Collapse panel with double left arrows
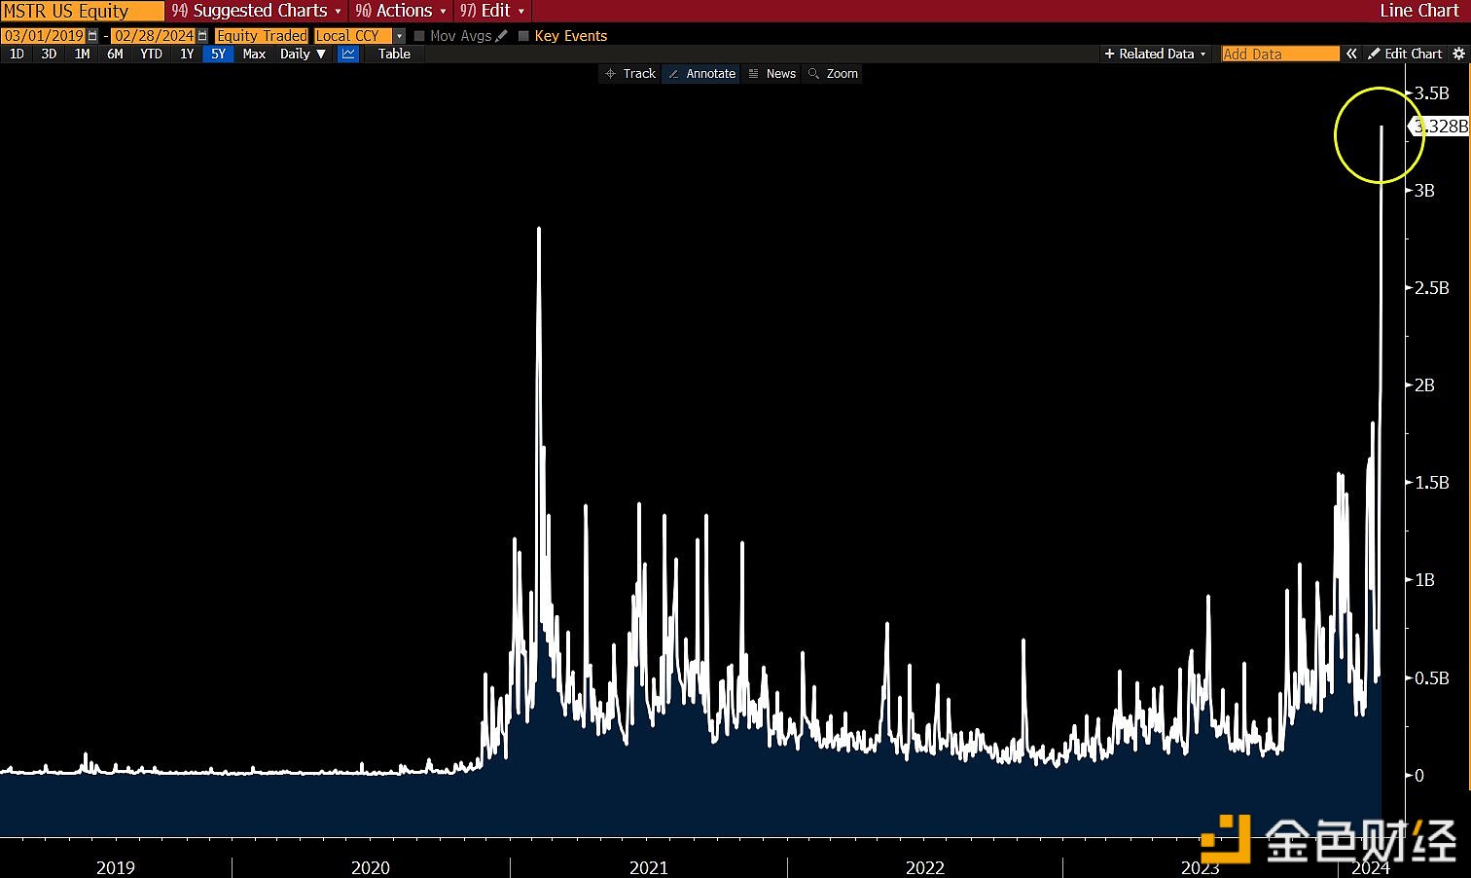This screenshot has width=1471, height=878. click(1351, 55)
